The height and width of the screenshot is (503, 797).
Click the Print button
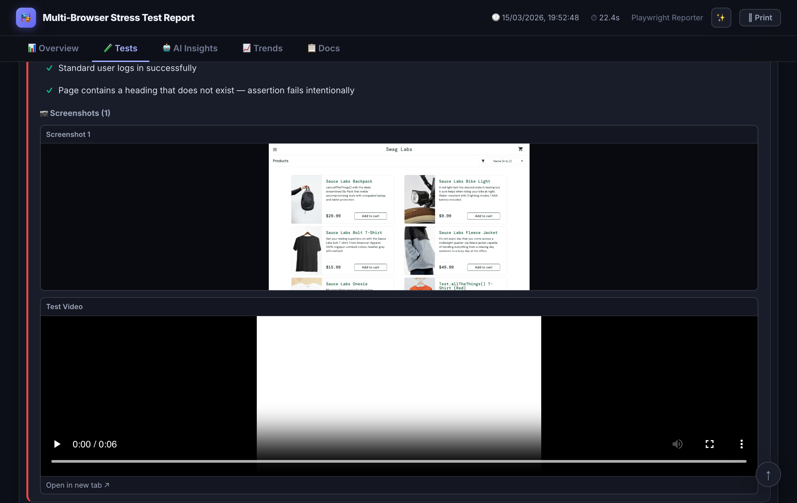click(x=760, y=18)
